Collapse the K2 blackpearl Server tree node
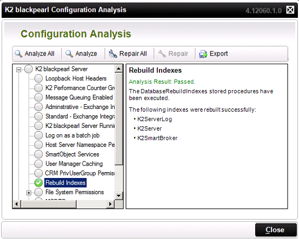Image resolution: width=299 pixels, height=239 pixels. click(x=18, y=70)
